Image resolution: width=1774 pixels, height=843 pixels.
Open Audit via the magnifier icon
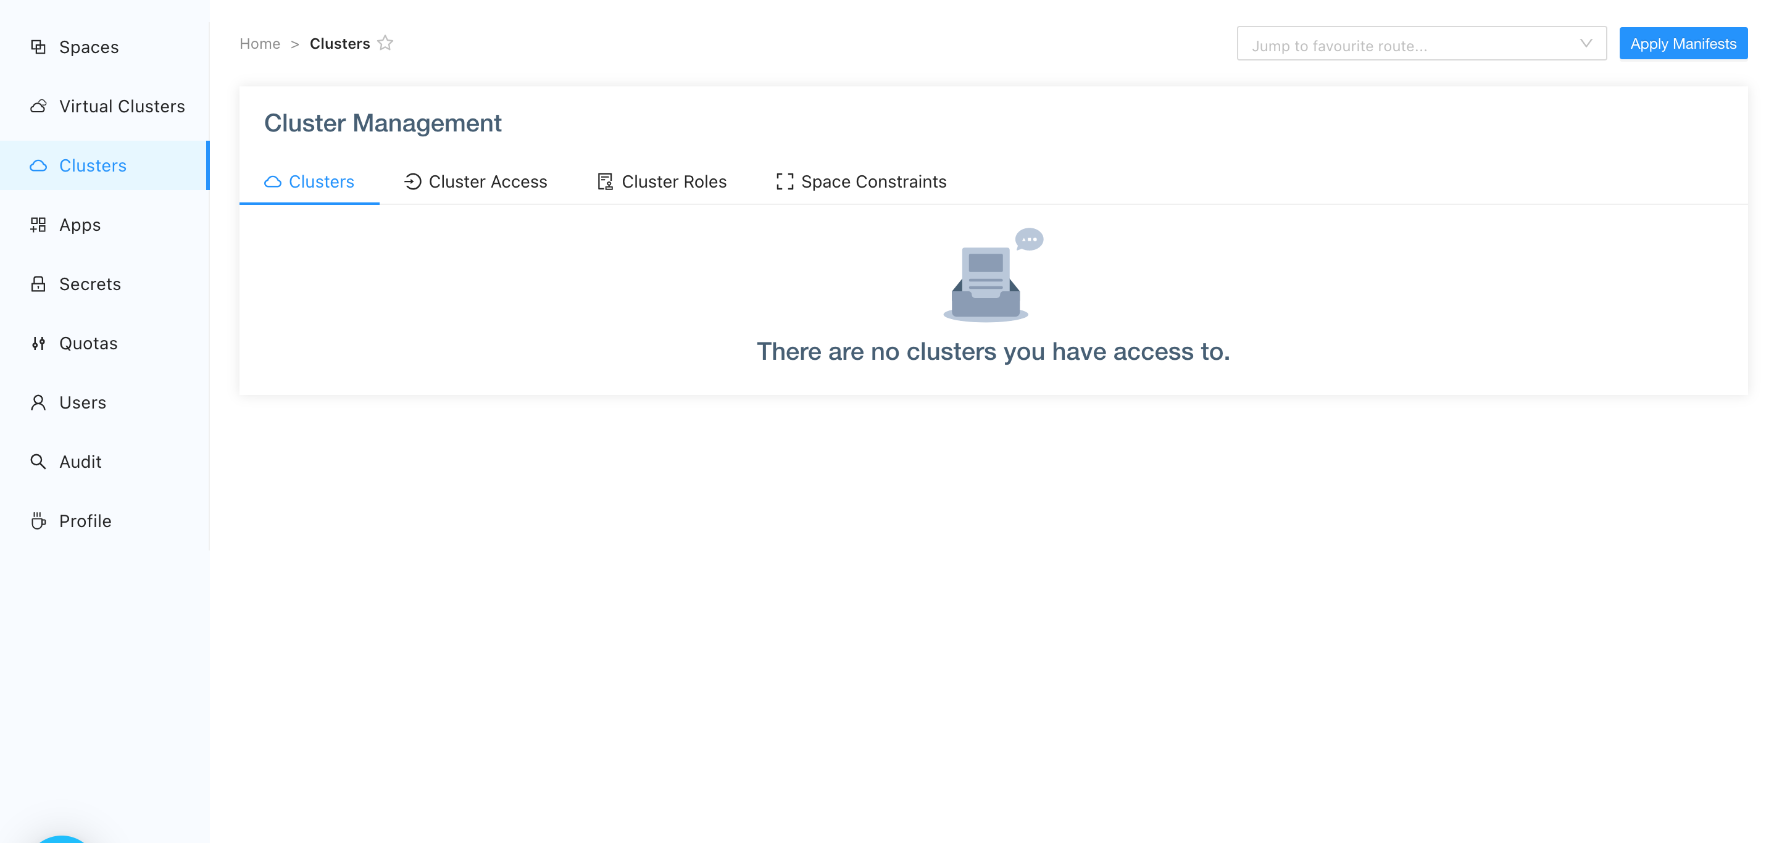point(38,462)
